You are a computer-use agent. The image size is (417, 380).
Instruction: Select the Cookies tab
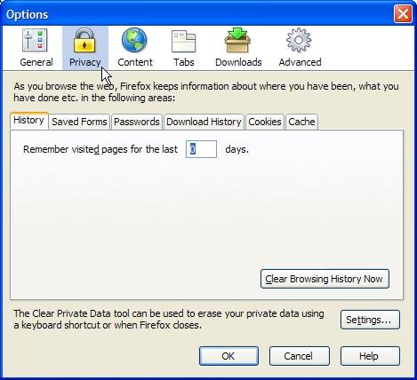265,122
